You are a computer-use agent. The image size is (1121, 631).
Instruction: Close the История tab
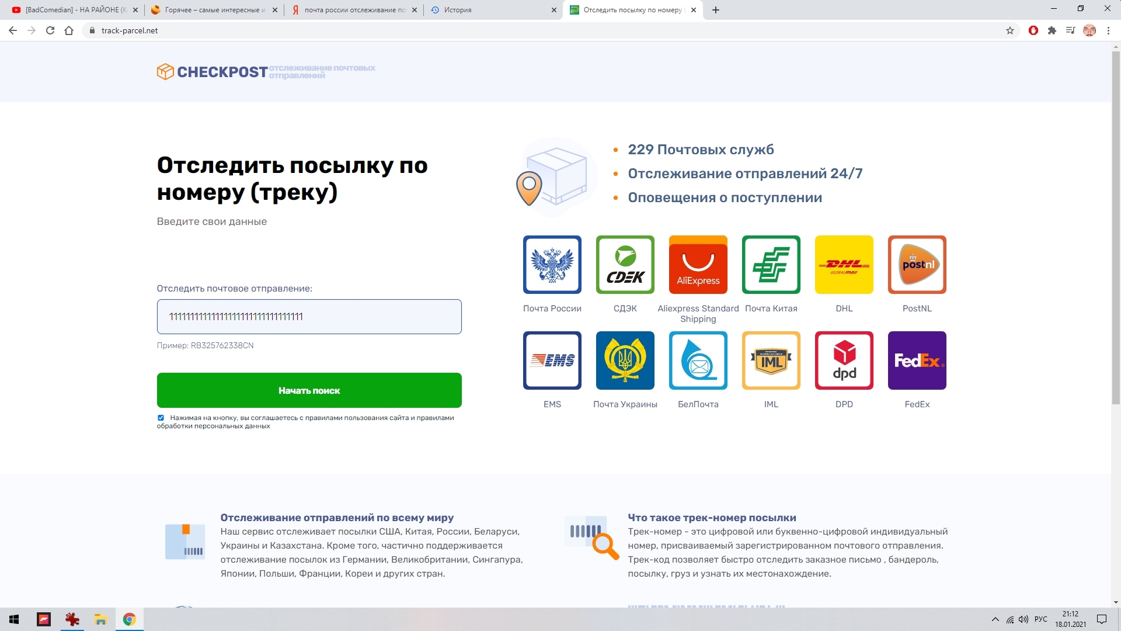[553, 10]
